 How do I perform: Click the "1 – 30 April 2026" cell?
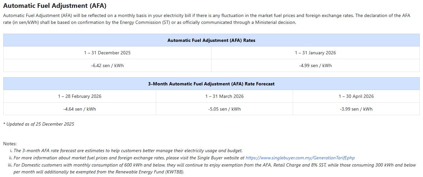(356, 96)
